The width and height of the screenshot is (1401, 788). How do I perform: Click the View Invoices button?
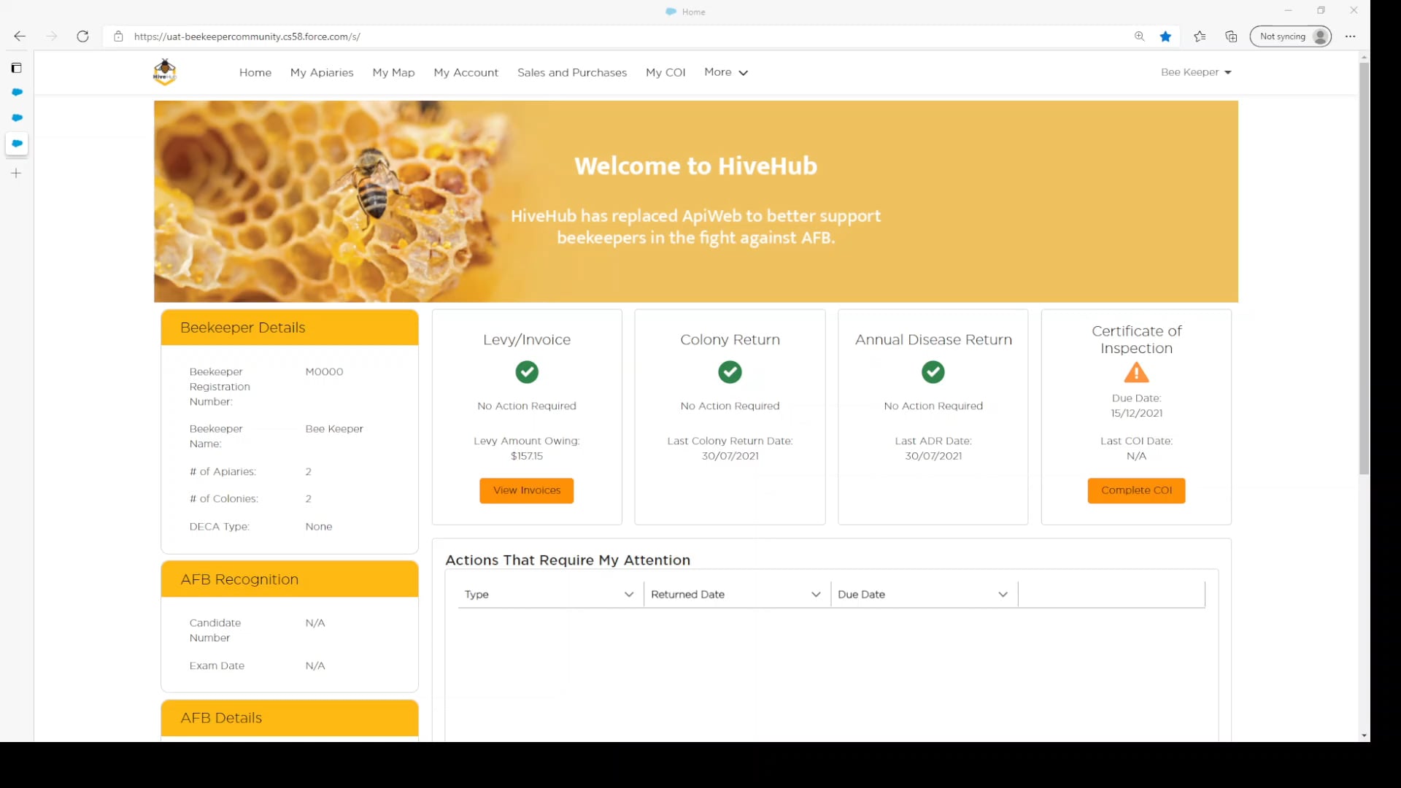(527, 490)
